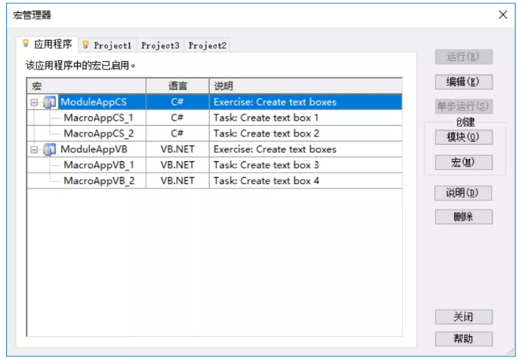Click the 运行(R) button
Viewport: 522px width, 361px height.
tap(463, 57)
